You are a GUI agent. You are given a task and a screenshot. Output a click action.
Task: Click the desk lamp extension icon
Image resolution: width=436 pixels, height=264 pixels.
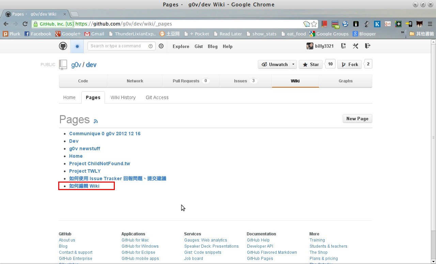click(367, 24)
